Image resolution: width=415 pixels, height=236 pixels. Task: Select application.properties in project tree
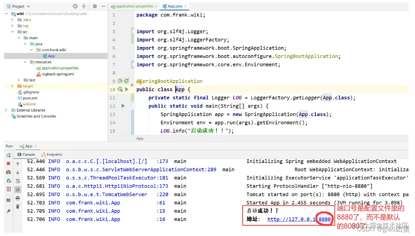[x=60, y=68]
